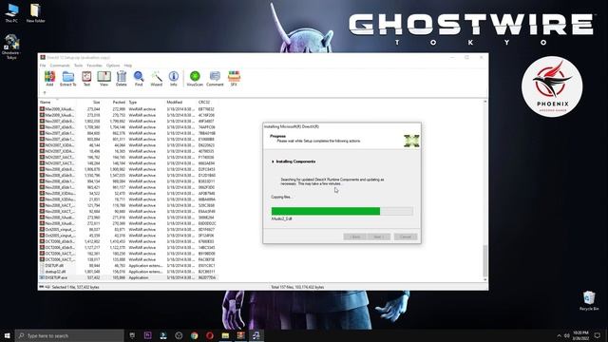The width and height of the screenshot is (608, 342).
Task: Click the green DirectX installation progress bar
Action: pos(342,211)
